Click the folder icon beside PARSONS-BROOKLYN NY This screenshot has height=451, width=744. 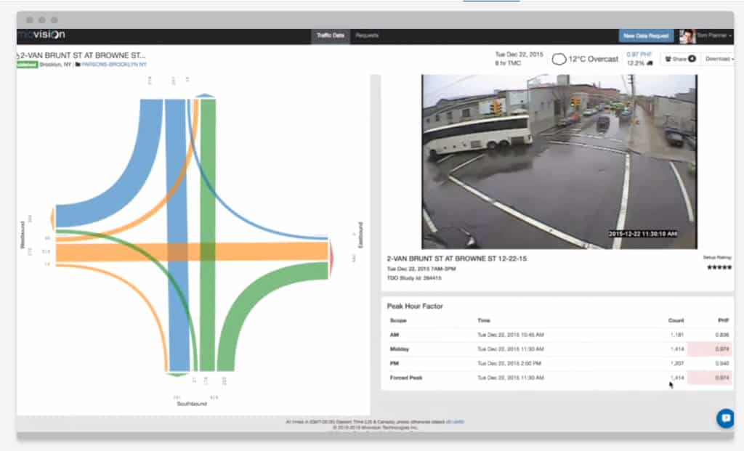tap(78, 65)
